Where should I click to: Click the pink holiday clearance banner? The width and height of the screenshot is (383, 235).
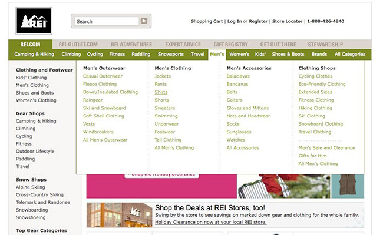click(161, 186)
